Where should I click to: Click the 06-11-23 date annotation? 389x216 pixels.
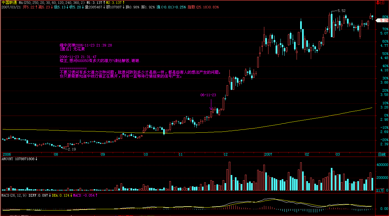[x=208, y=95]
